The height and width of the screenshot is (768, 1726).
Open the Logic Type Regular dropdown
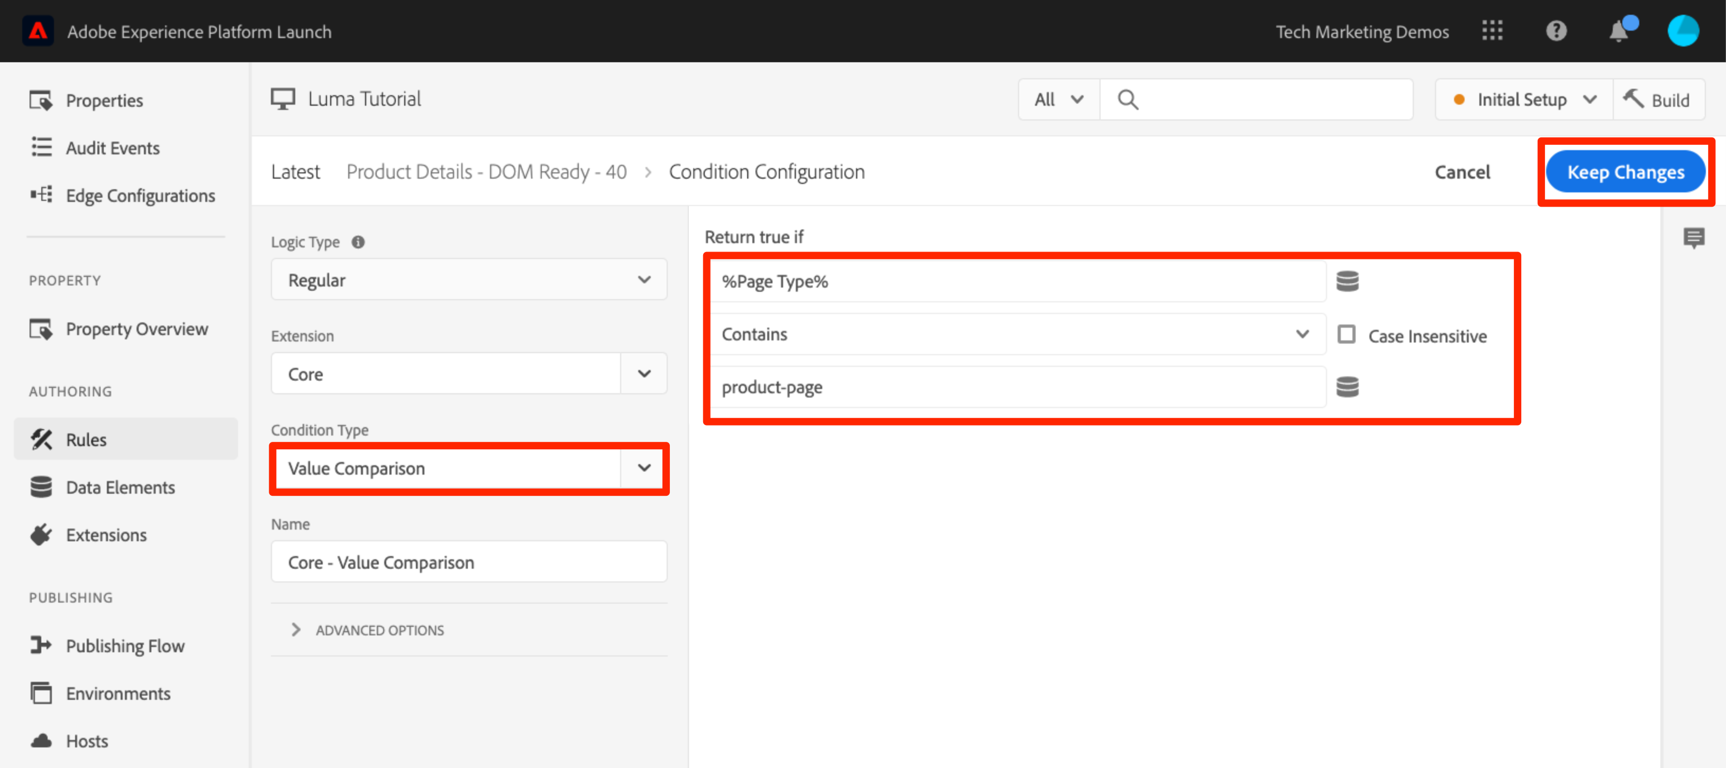pyautogui.click(x=468, y=280)
